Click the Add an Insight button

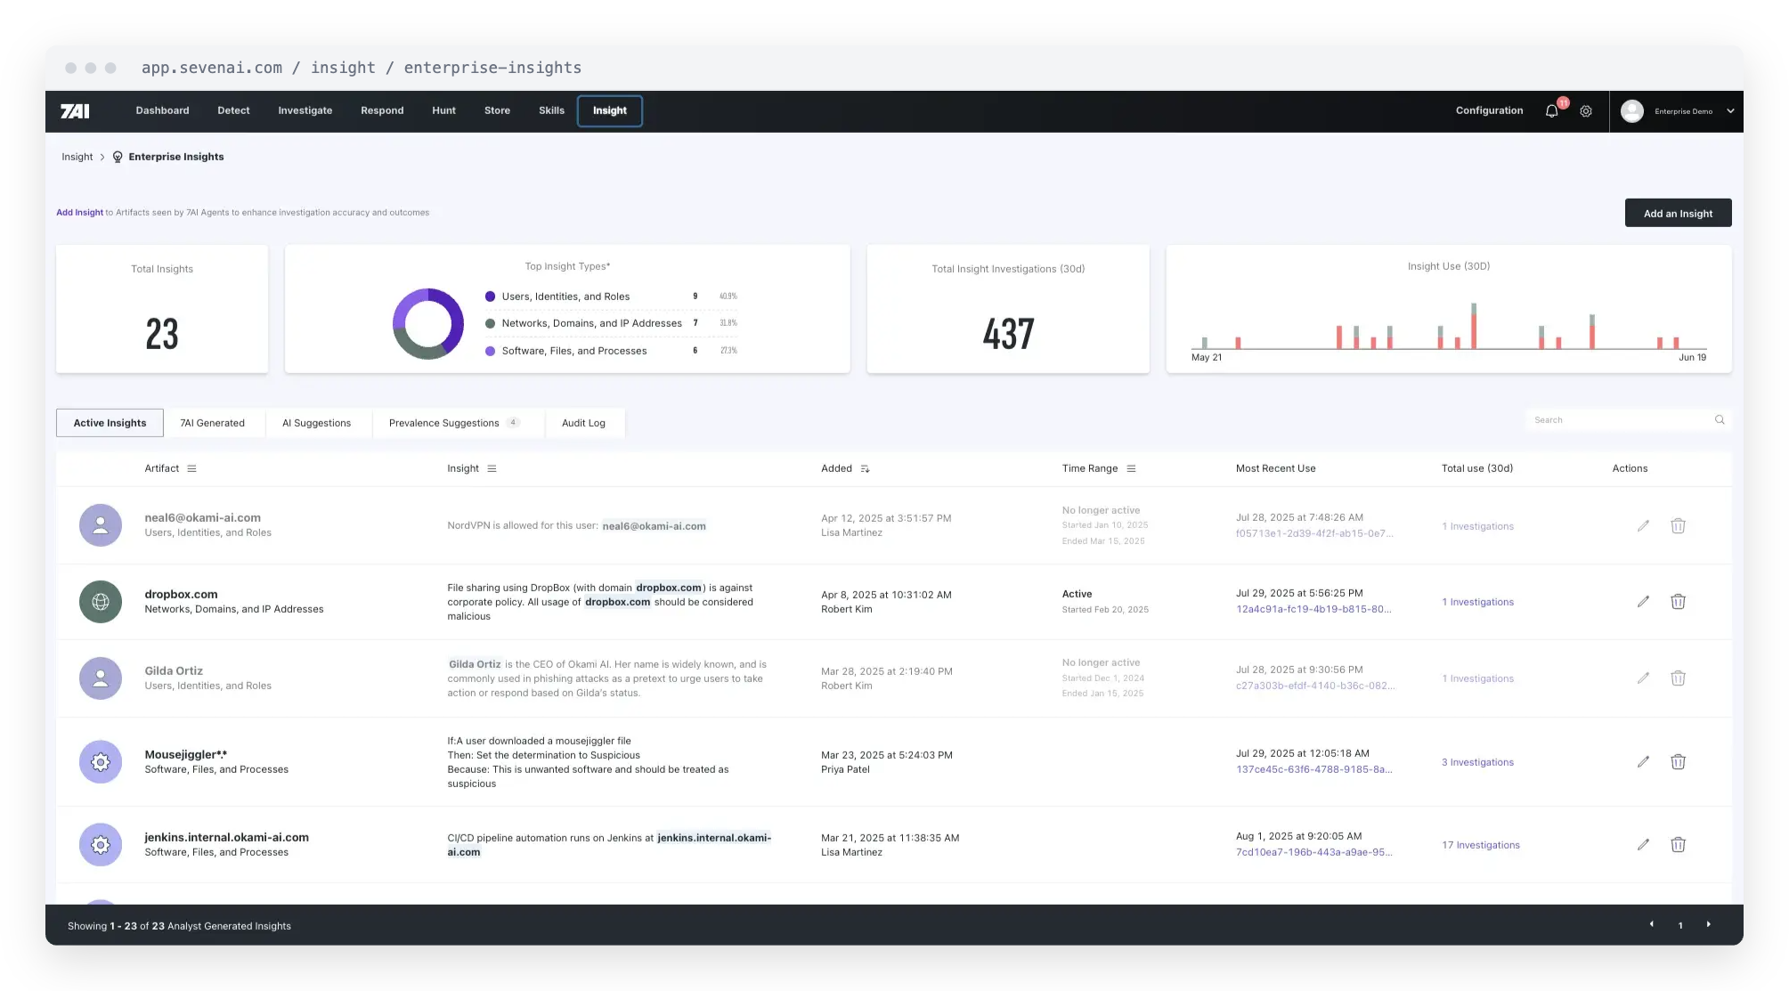point(1678,213)
